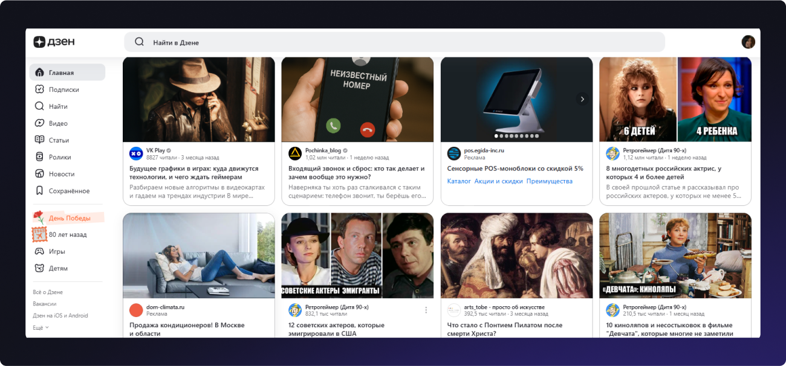Viewport: 786px width, 366px height.
Task: Open the user profile avatar
Action: 748,42
